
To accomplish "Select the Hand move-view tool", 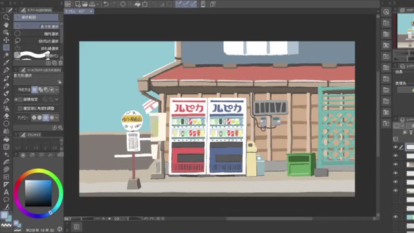I will click(6, 25).
